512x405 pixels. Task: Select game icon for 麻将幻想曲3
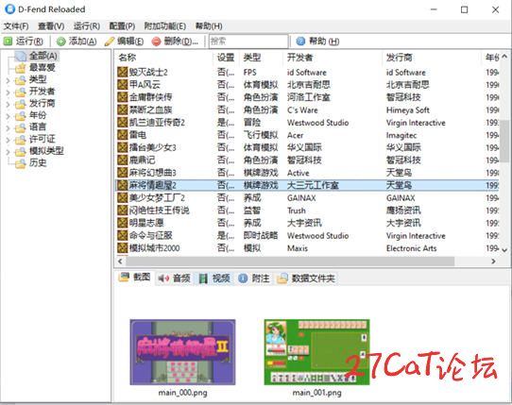(123, 173)
